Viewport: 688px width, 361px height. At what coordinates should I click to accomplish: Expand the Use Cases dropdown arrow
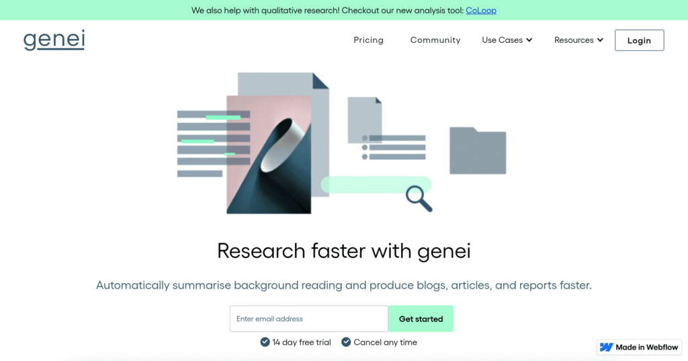pyautogui.click(x=529, y=40)
